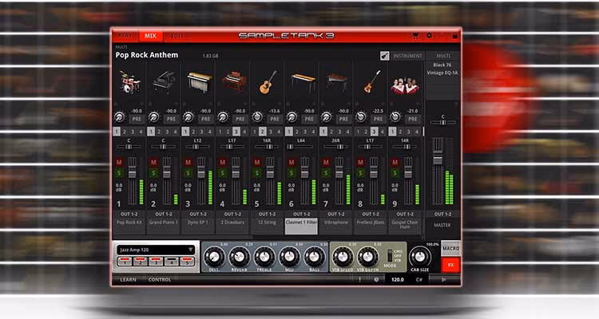Viewport: 599px width, 319px height.
Task: Solo channel 1 Pop Rock Kit
Action: click(x=119, y=173)
